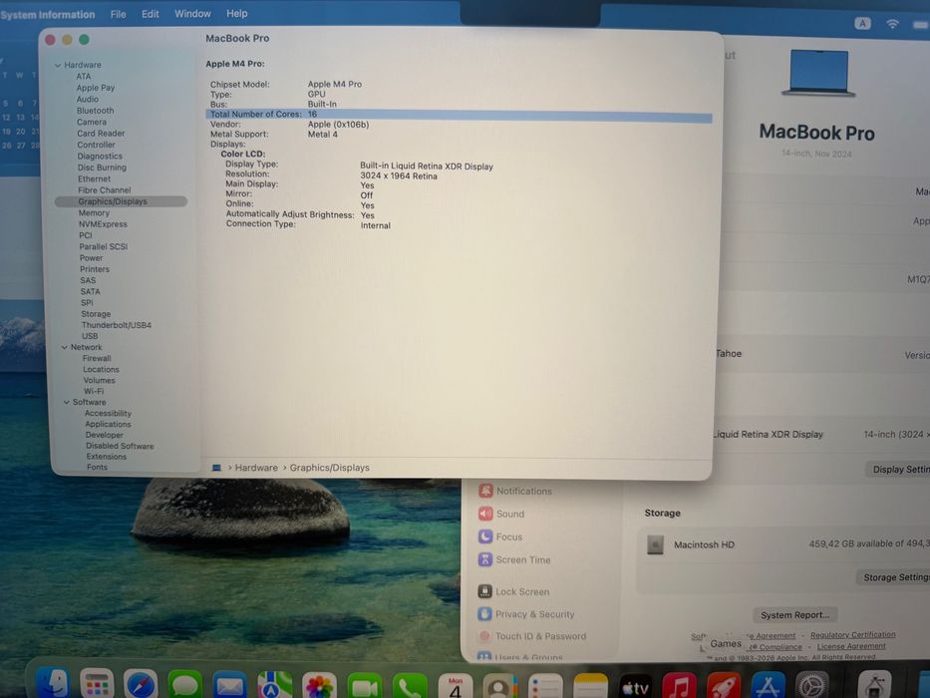Click the computer icon in path bar
The image size is (930, 698).
point(216,468)
